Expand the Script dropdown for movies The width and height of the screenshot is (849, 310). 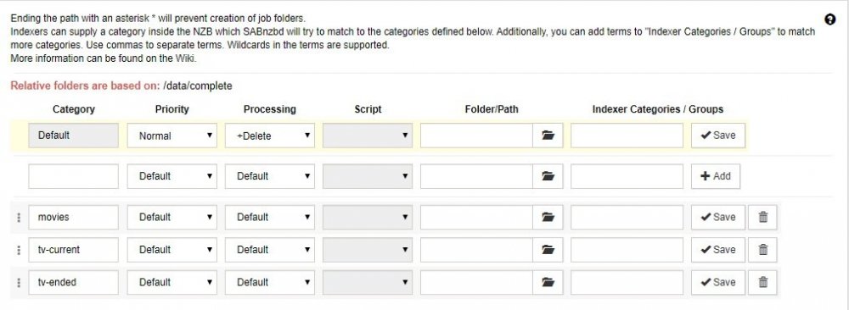coord(368,217)
